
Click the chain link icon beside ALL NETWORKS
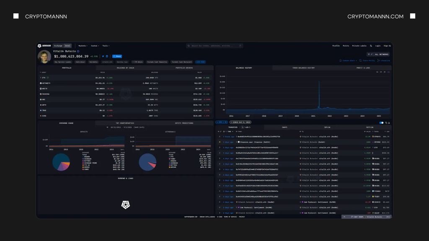pos(372,54)
